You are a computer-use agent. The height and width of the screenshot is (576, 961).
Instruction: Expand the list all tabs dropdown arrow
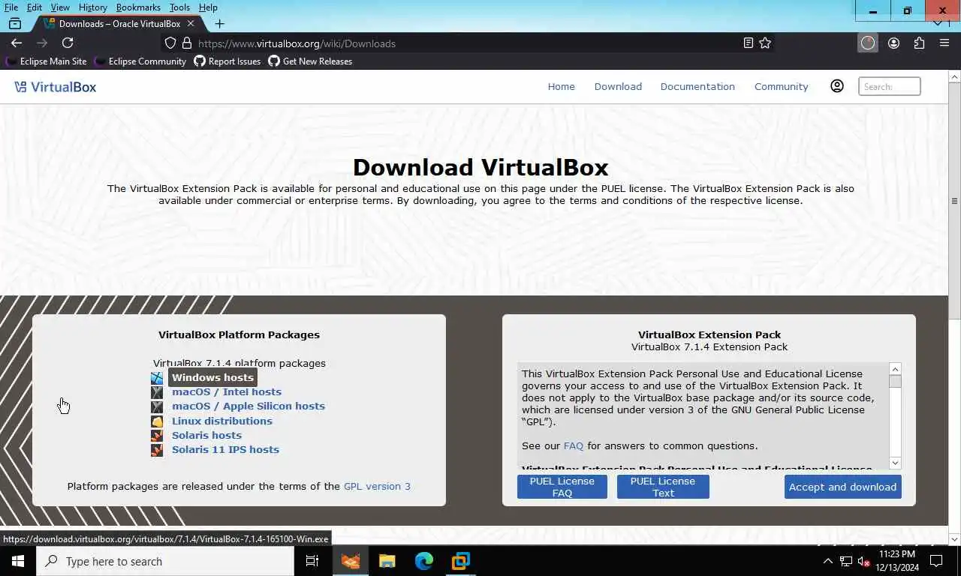coord(937,24)
